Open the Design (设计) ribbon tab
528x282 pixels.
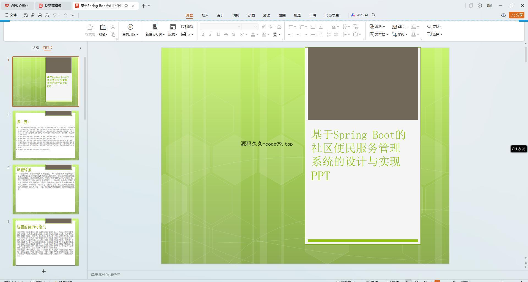[221, 15]
